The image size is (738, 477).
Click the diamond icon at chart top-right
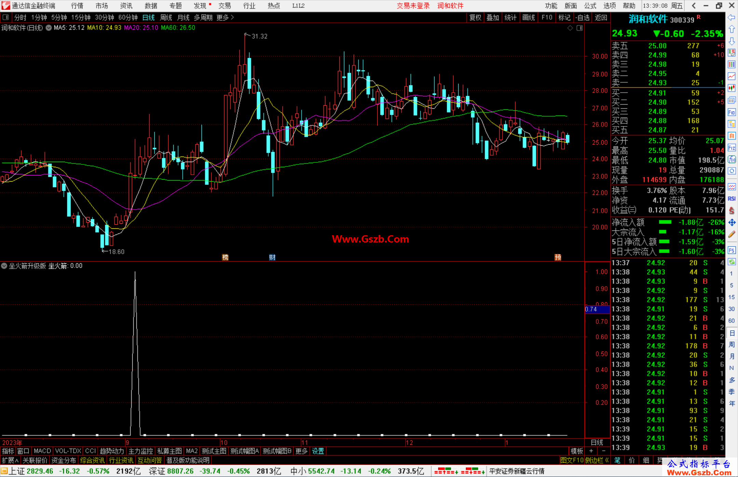(570, 28)
